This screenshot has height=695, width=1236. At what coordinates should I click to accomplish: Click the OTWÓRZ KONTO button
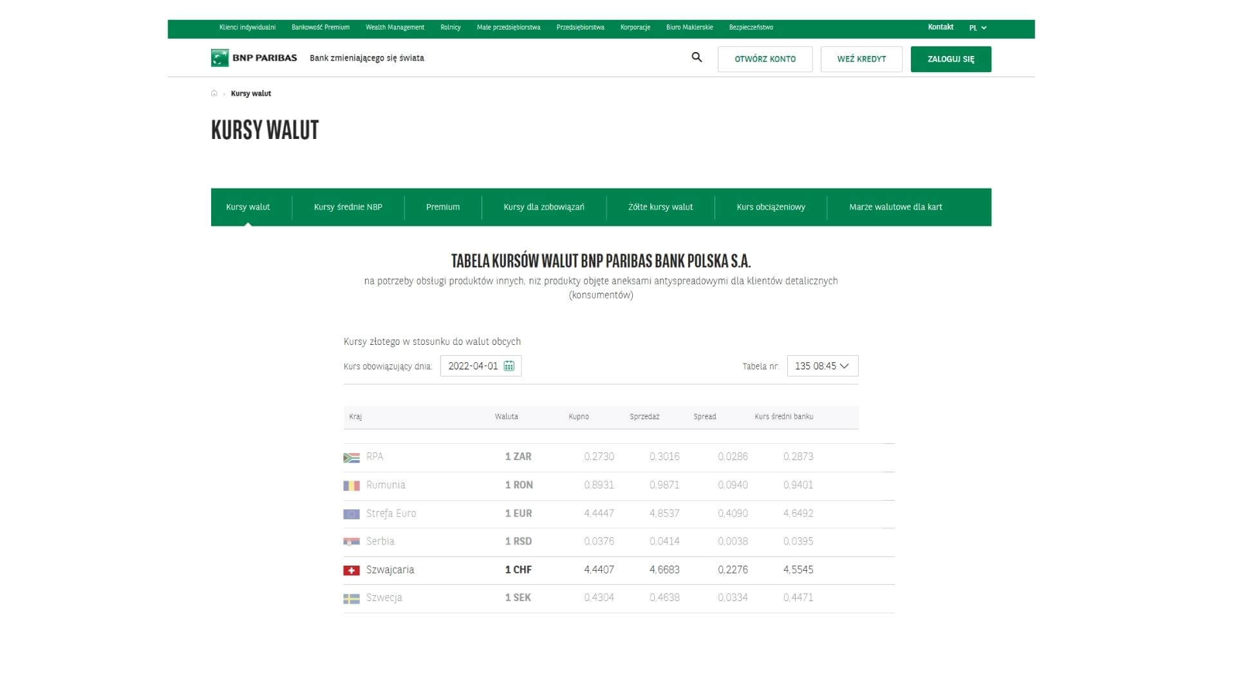click(x=765, y=59)
